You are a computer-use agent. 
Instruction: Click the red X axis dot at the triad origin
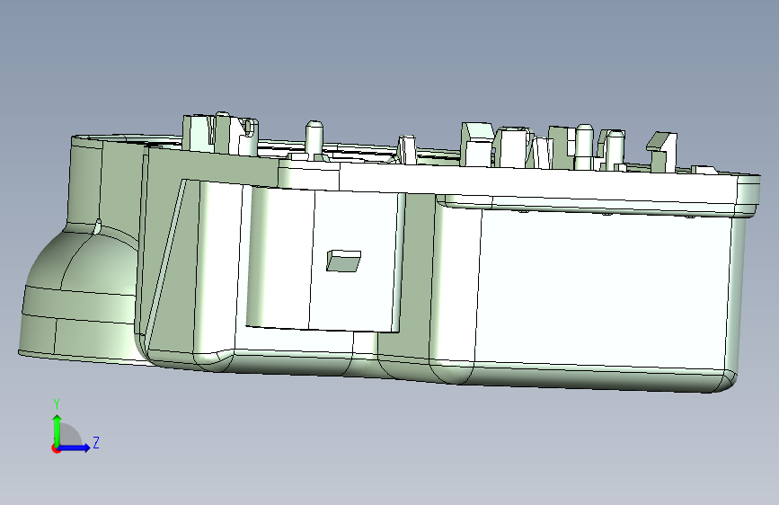(56, 448)
